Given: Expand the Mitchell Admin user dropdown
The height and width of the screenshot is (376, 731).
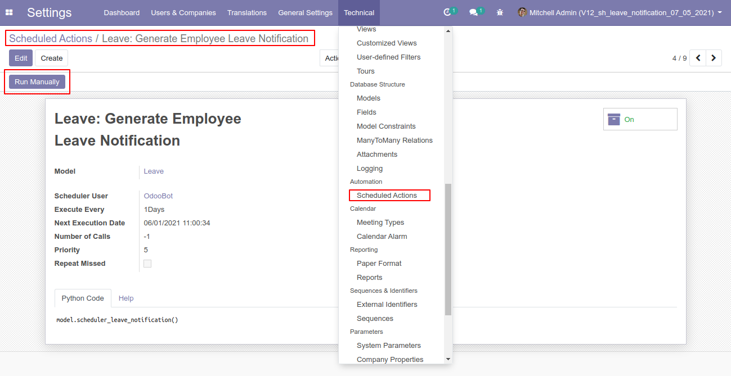Looking at the screenshot, I should click(x=720, y=12).
